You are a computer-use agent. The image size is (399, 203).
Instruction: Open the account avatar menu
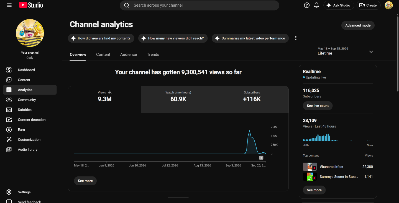click(x=389, y=5)
